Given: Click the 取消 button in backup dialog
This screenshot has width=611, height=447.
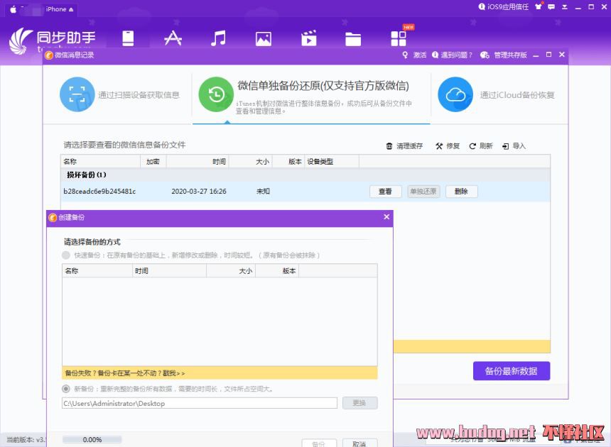Looking at the screenshot, I should click(x=359, y=443).
